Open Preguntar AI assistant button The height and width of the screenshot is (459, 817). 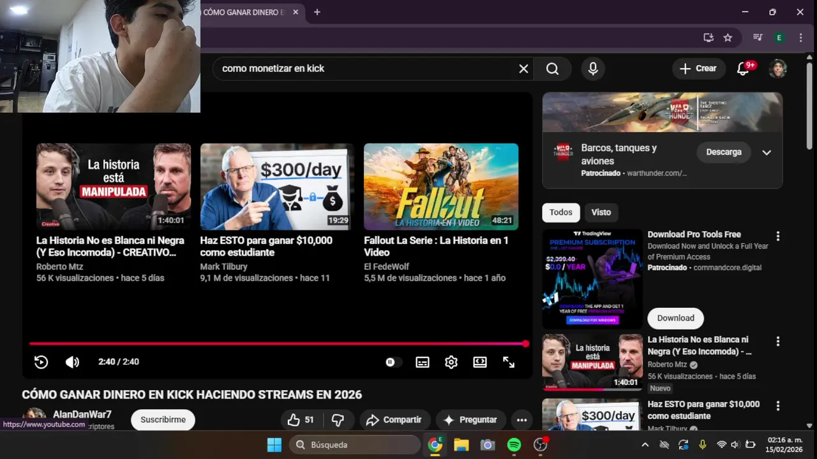click(x=470, y=419)
